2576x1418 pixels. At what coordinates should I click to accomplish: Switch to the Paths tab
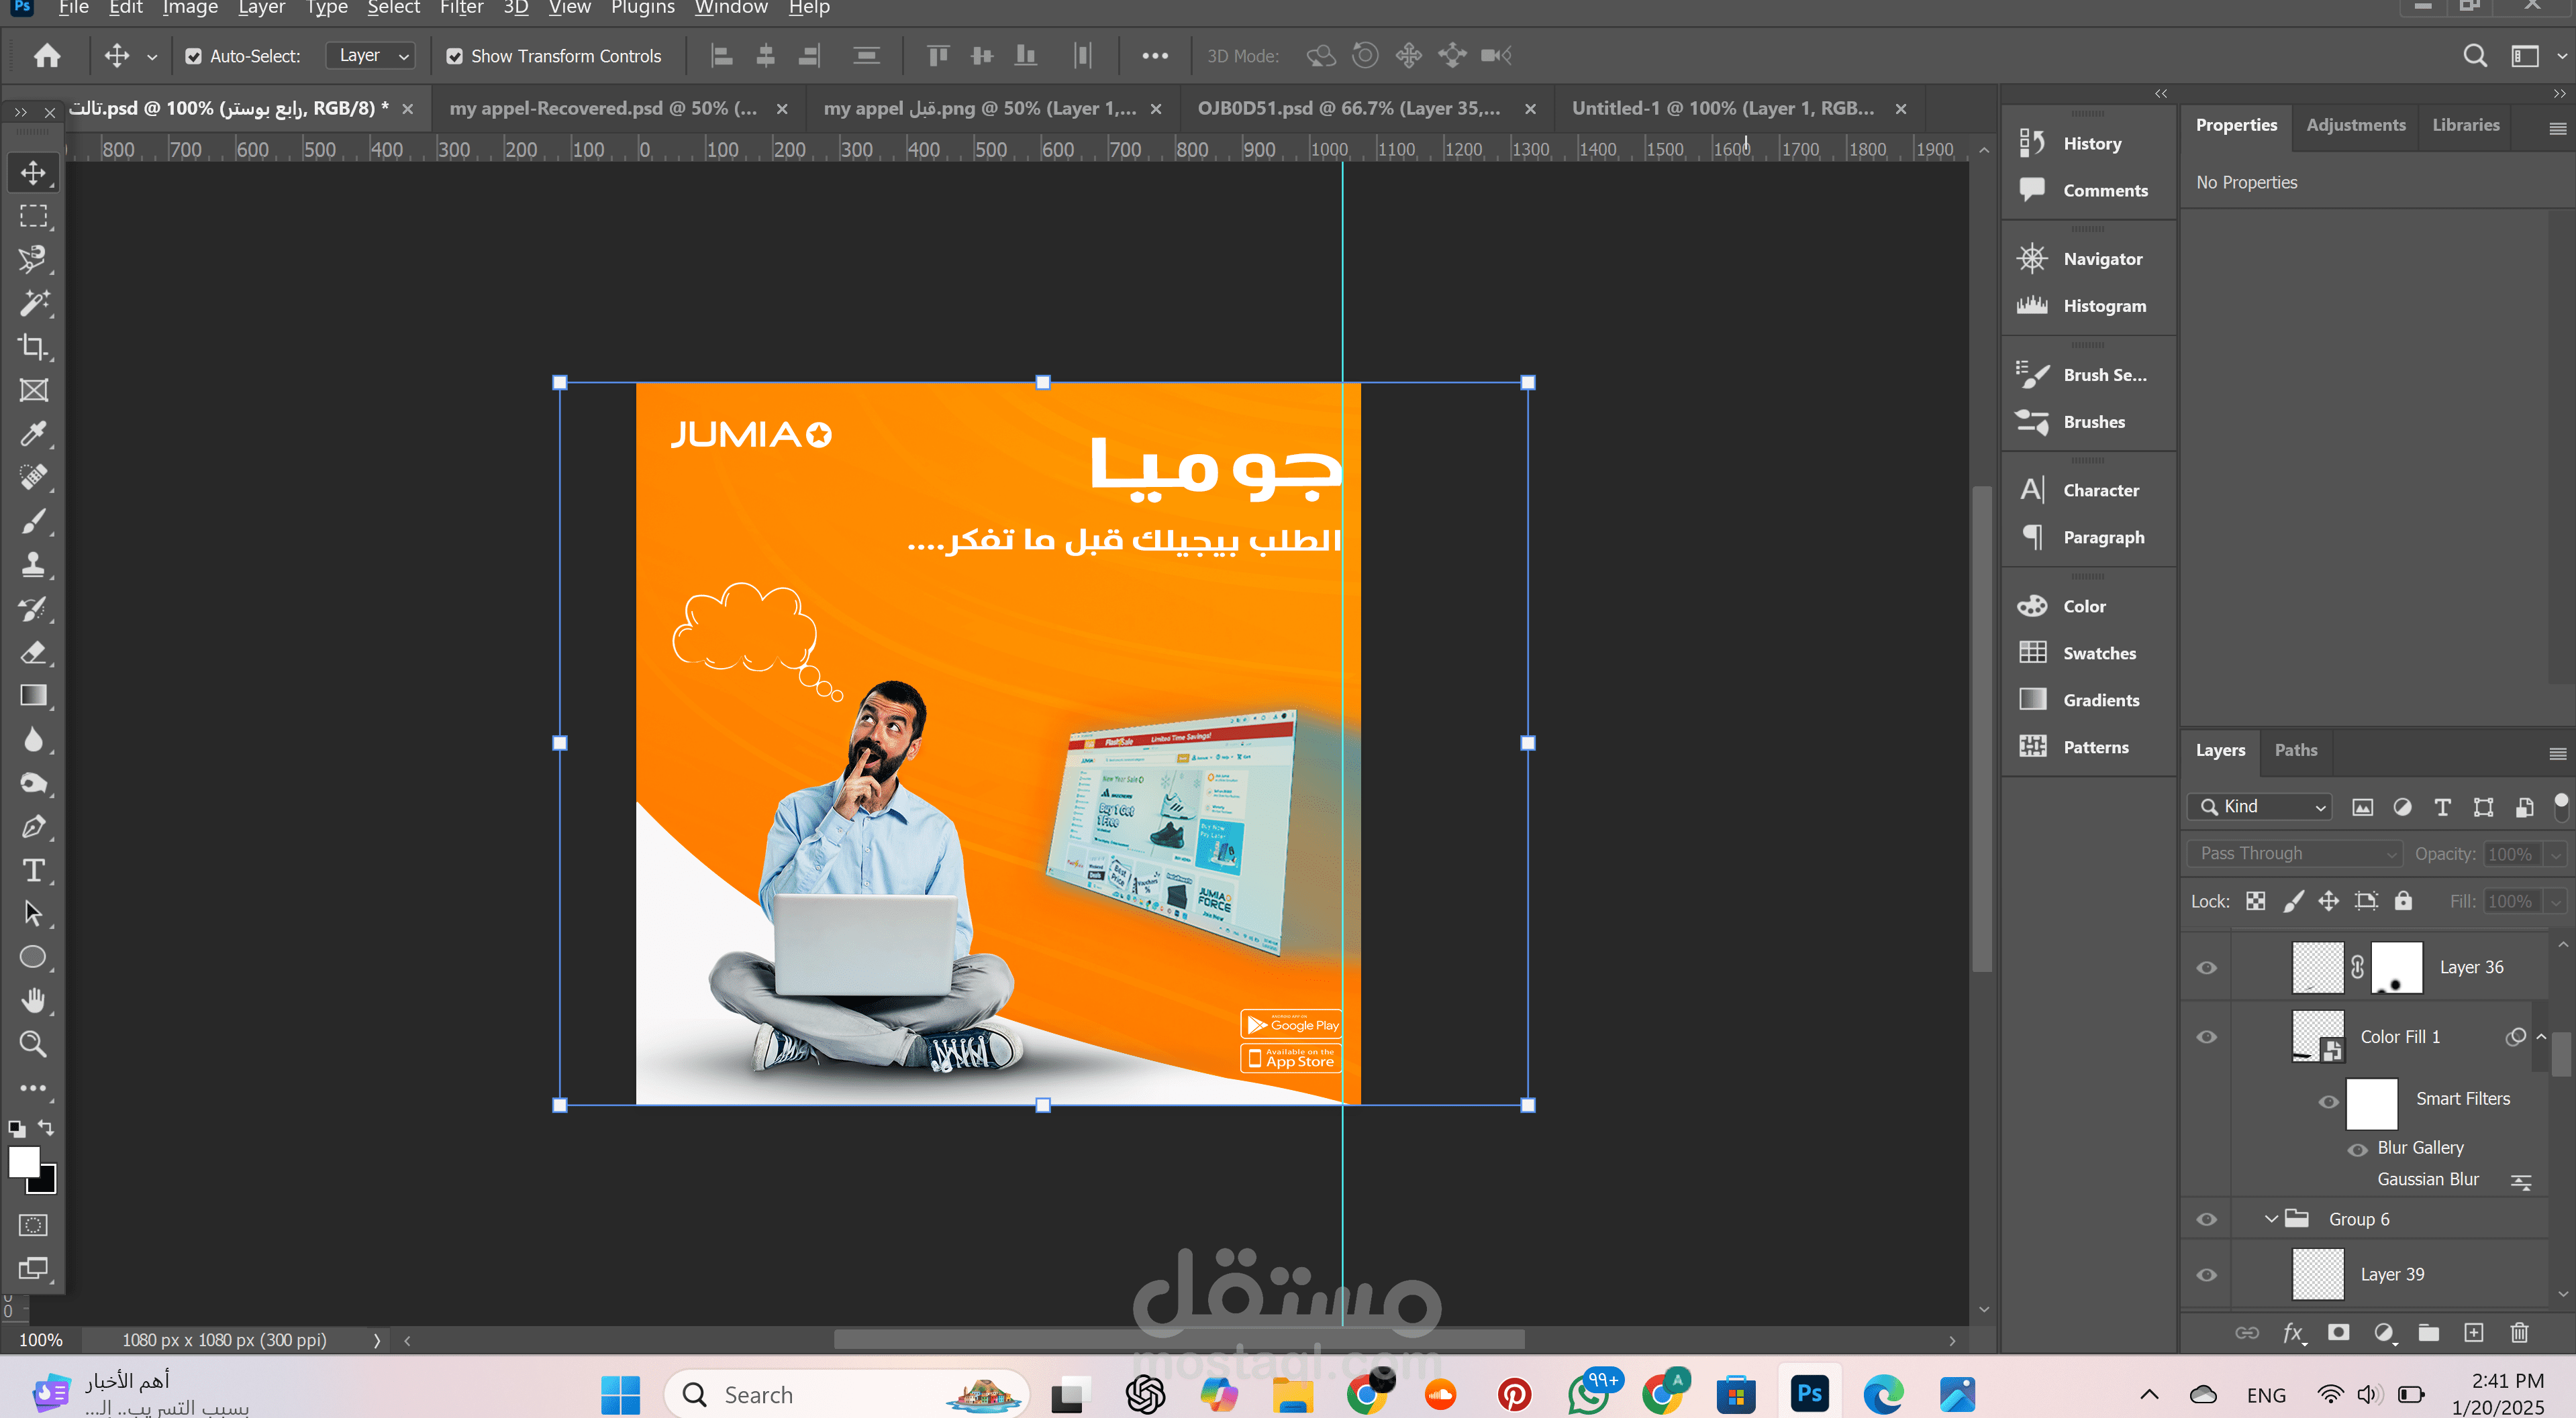2296,749
